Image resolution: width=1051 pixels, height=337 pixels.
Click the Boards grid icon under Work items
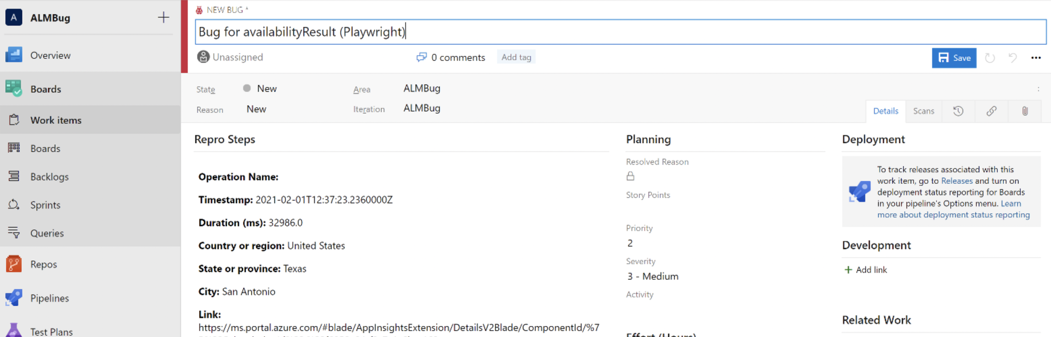[x=14, y=148]
